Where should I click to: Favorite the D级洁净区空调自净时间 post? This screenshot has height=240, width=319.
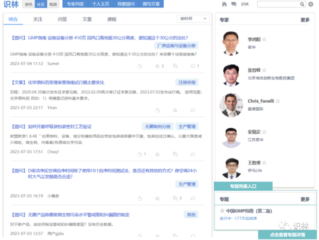157,198
